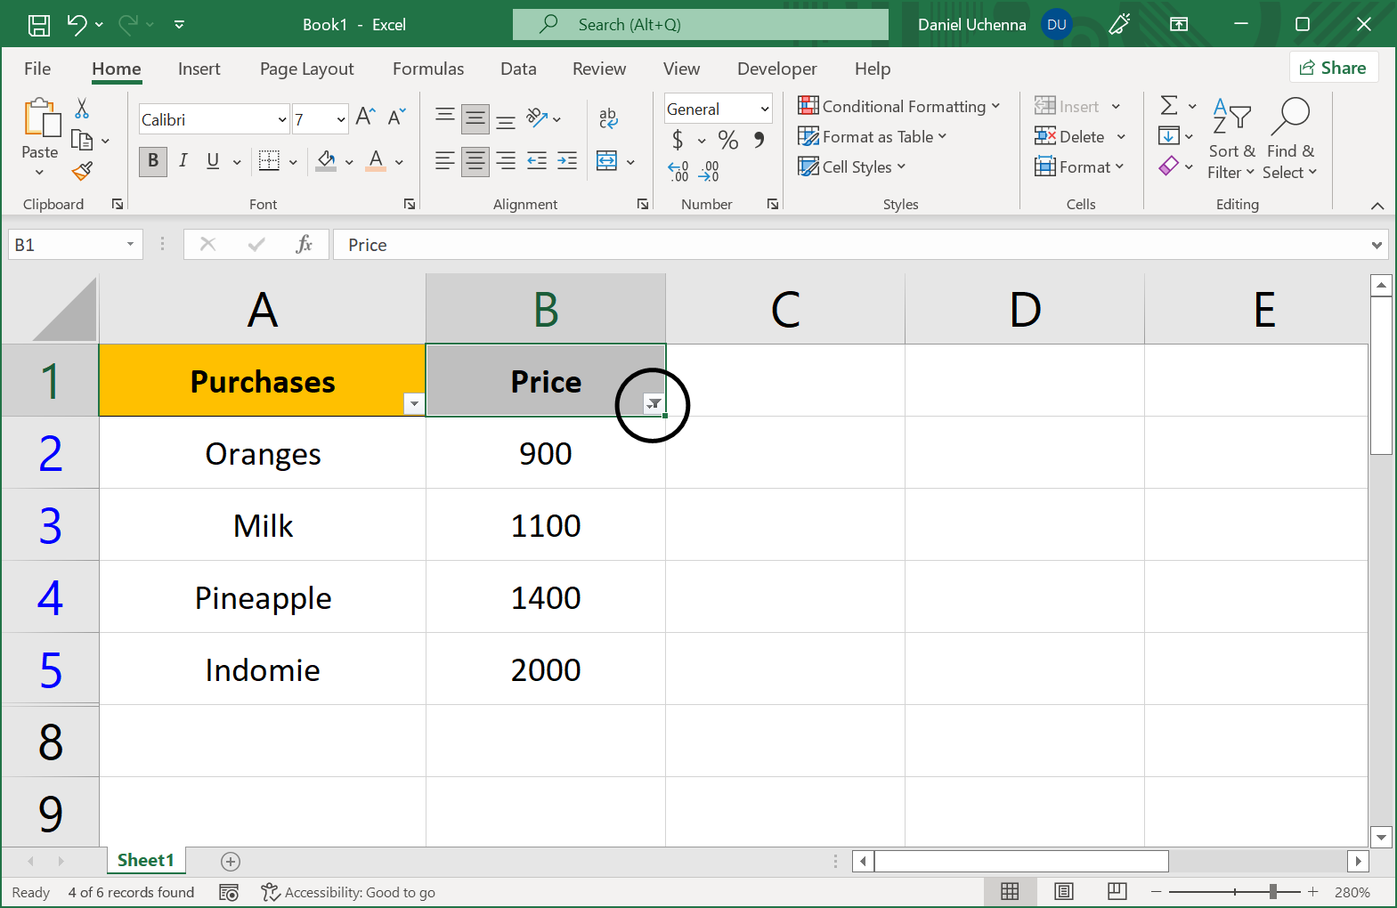The width and height of the screenshot is (1397, 908).
Task: Click the Share button
Action: [1333, 68]
